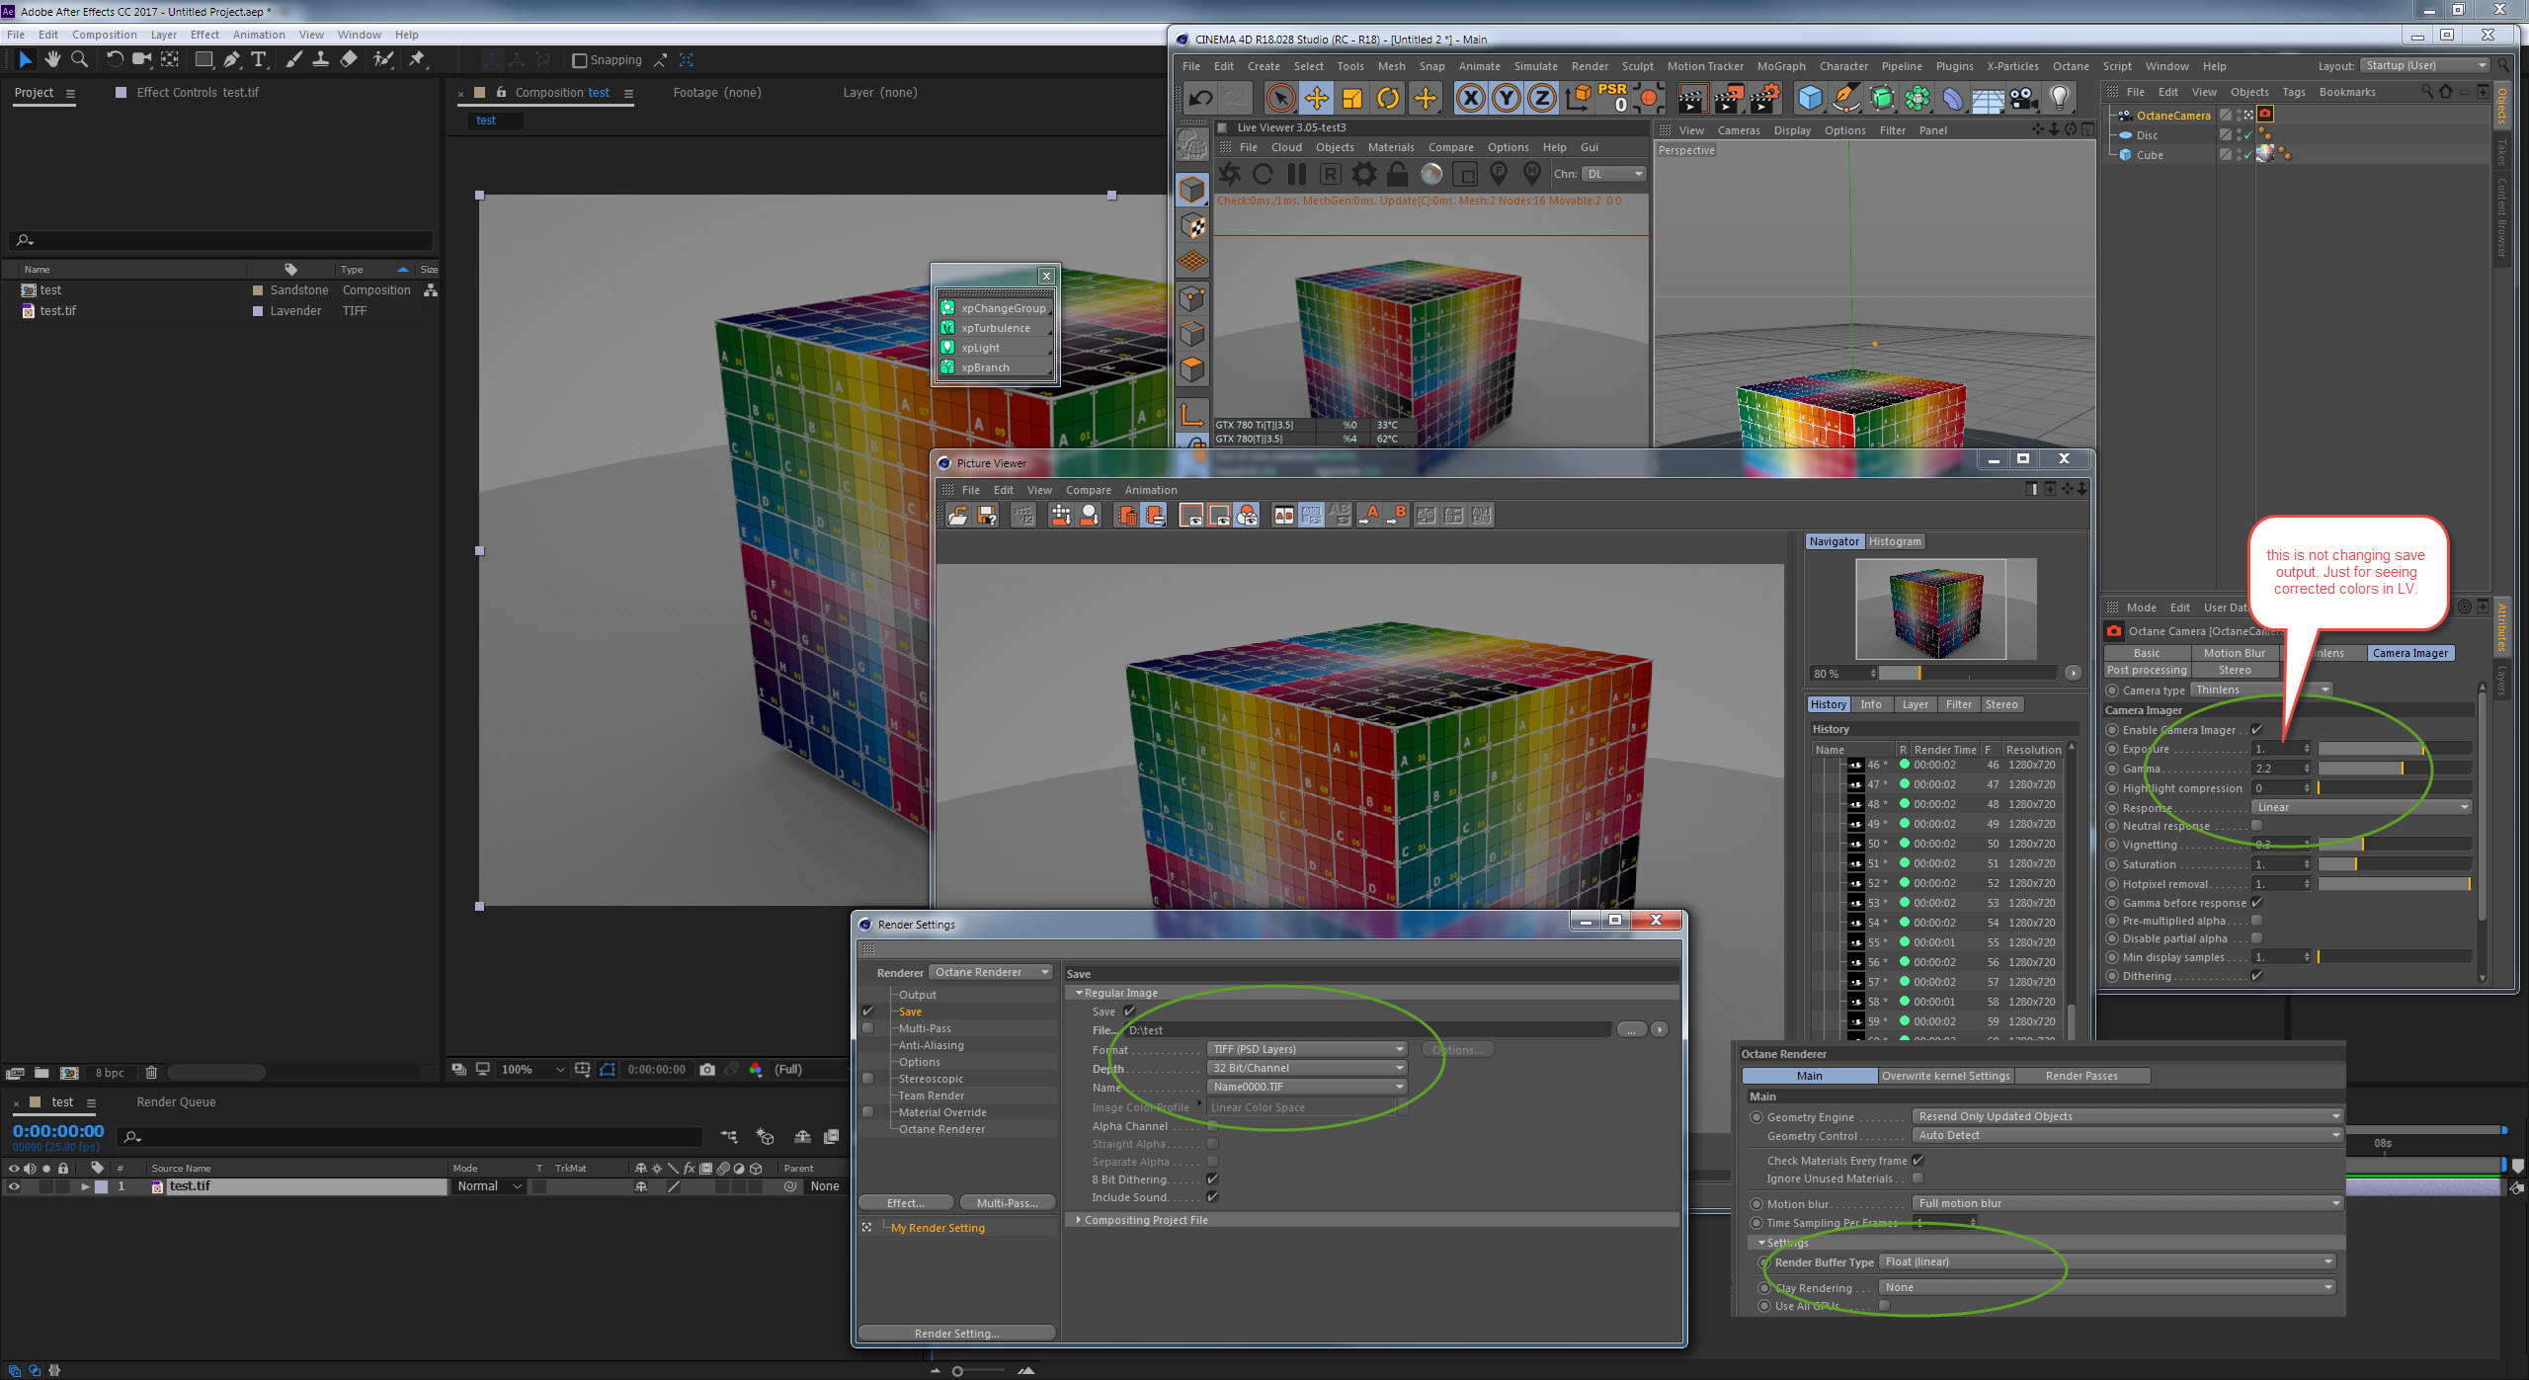Click the Cinema 4D Undo arrow icon
The height and width of the screenshot is (1380, 2529).
tap(1200, 98)
